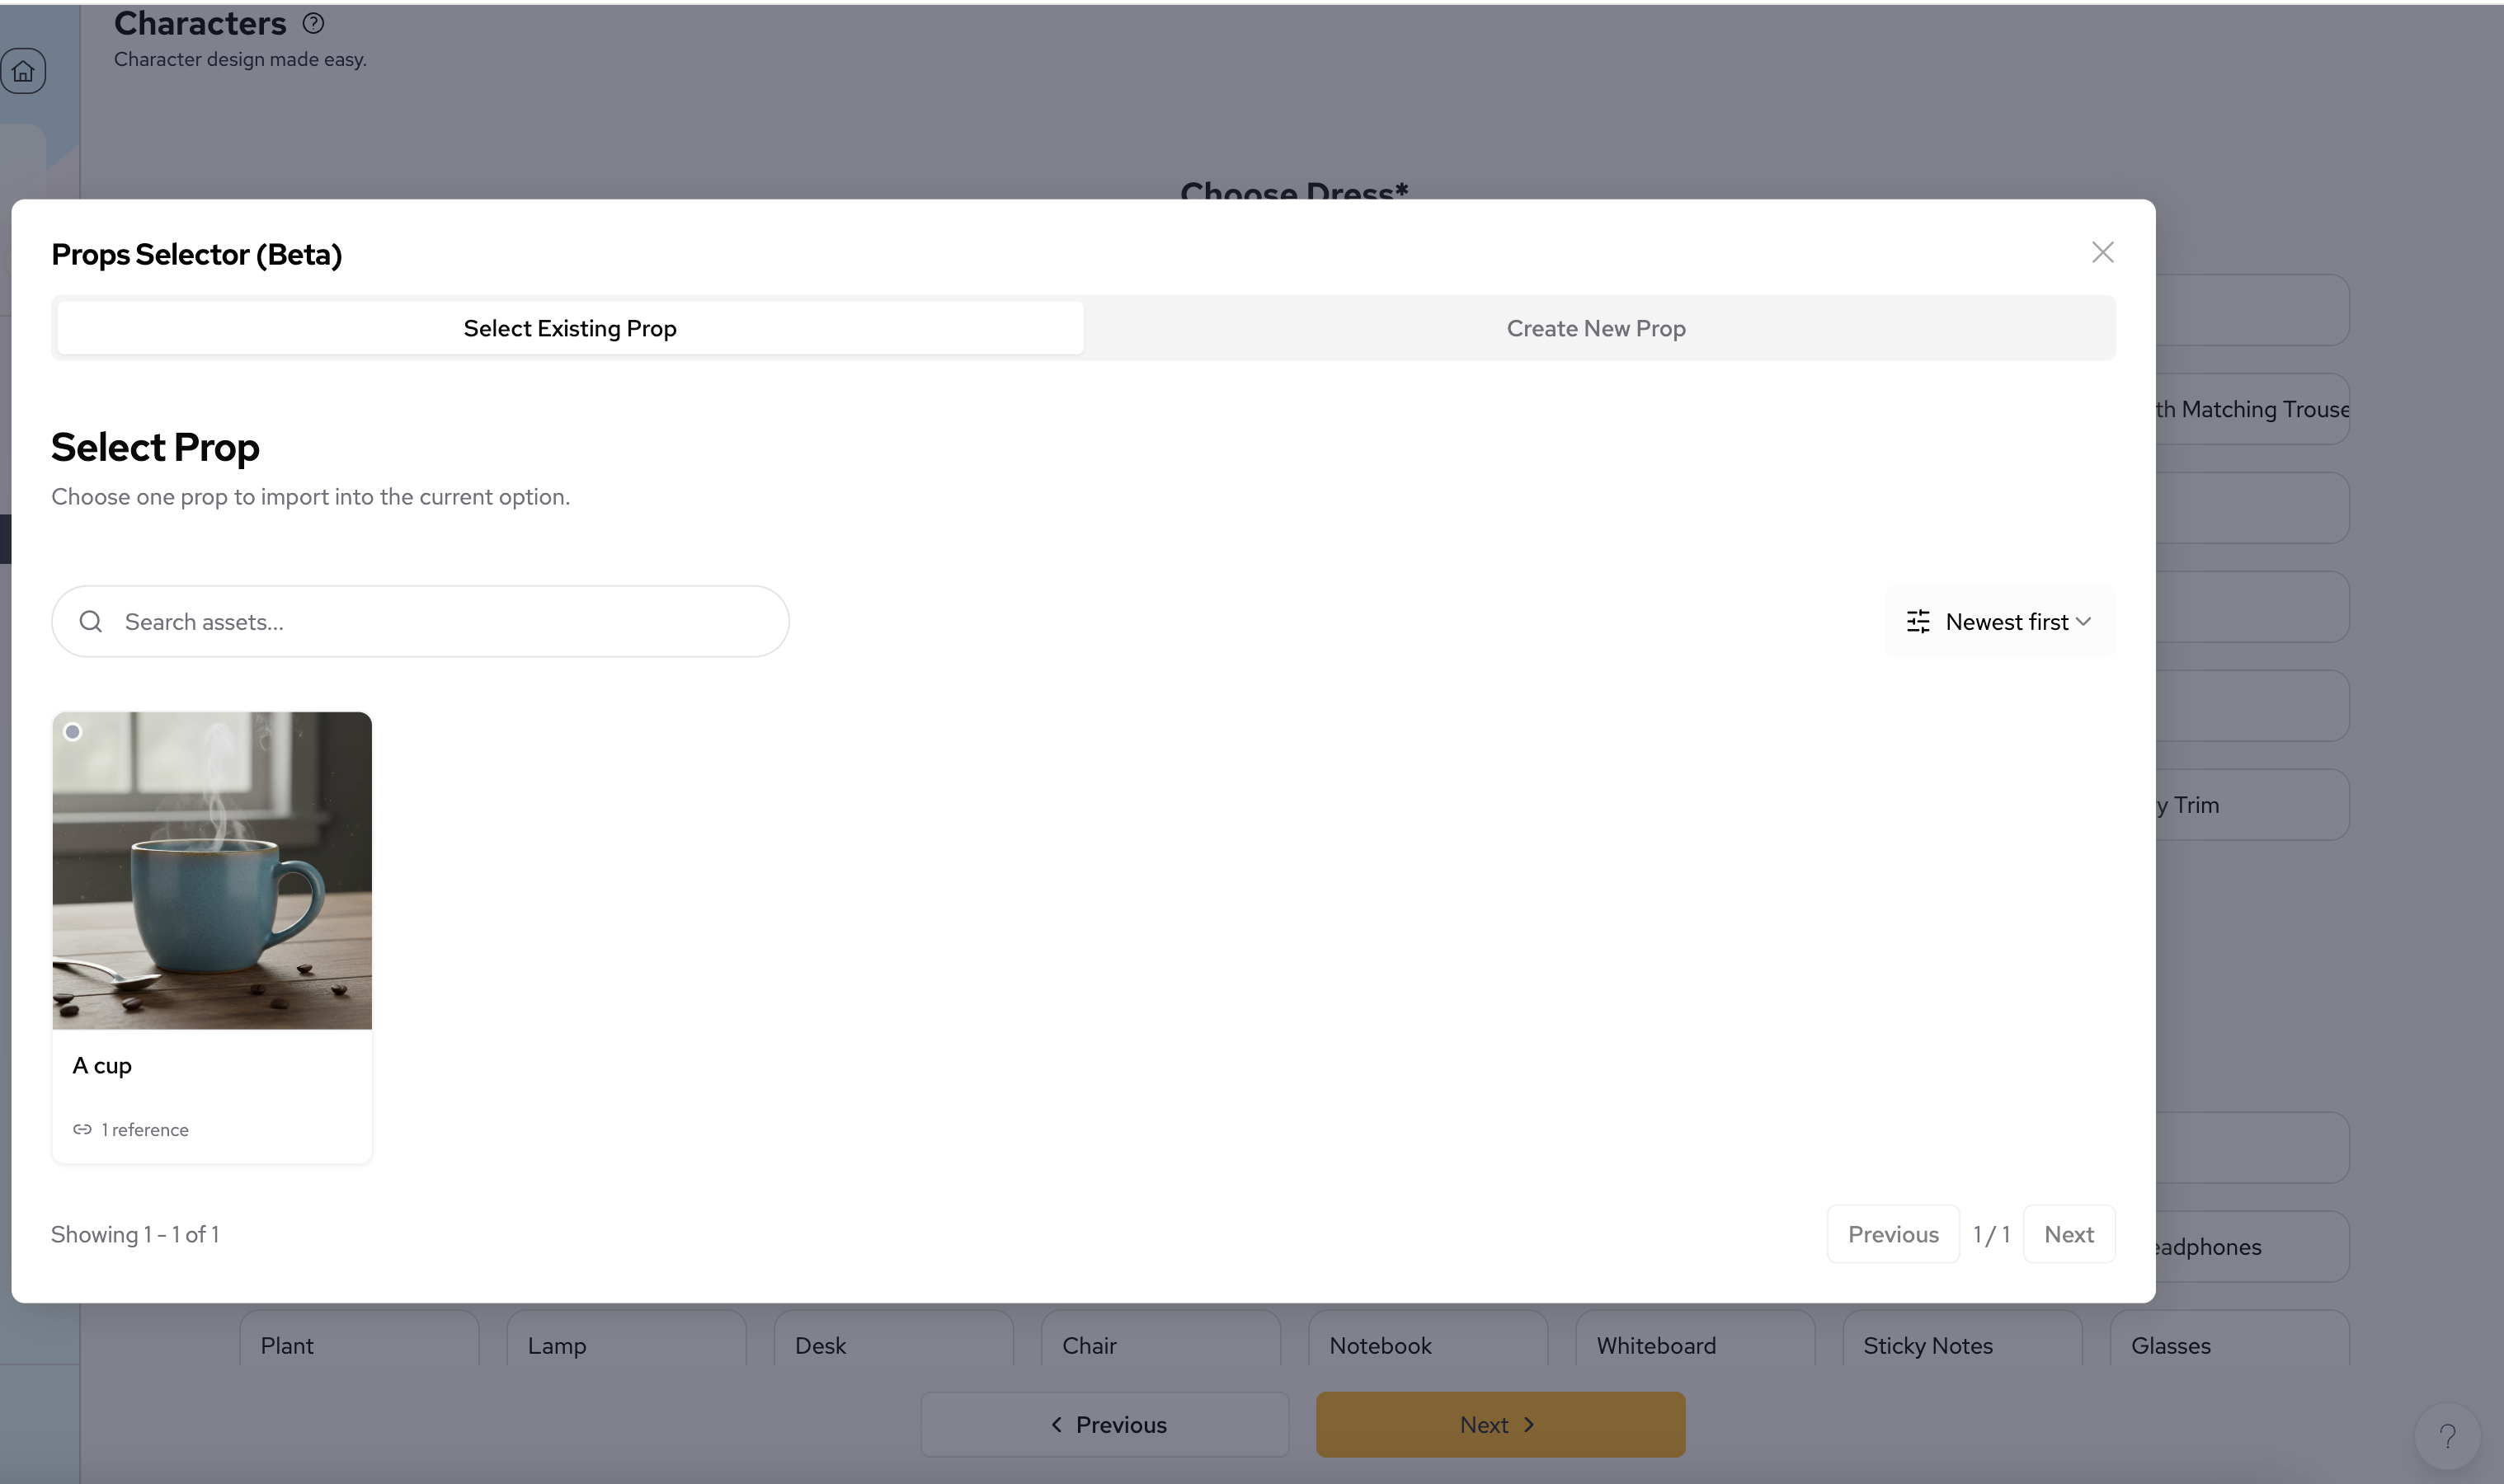This screenshot has height=1484, width=2504.
Task: Click the left chevron on Previous button
Action: pos(1057,1424)
